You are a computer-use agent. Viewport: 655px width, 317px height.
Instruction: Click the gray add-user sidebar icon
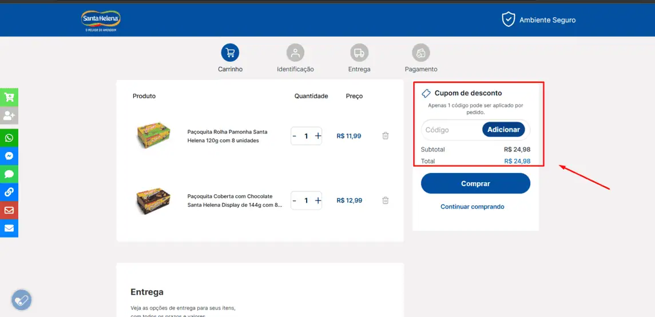[x=9, y=115]
